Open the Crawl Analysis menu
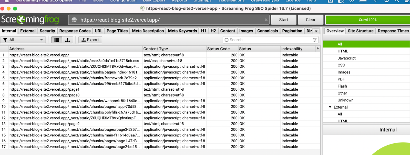 click(x=265, y=1)
